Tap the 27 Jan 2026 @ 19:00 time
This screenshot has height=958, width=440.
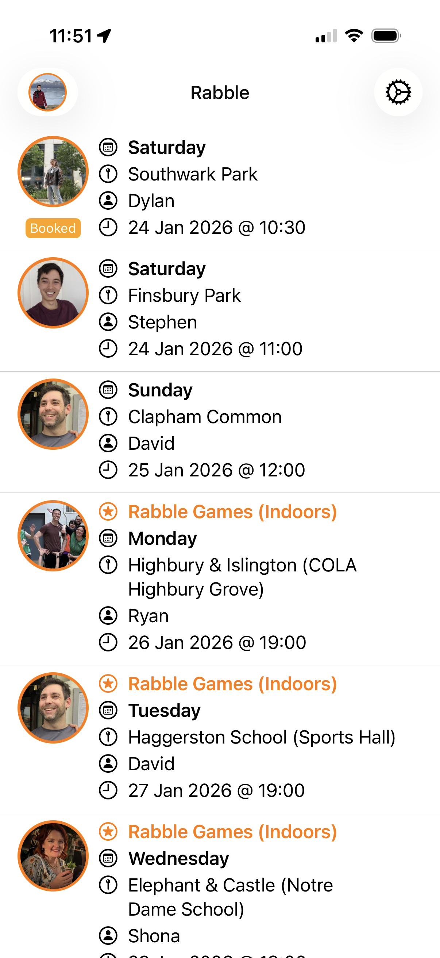pyautogui.click(x=216, y=790)
